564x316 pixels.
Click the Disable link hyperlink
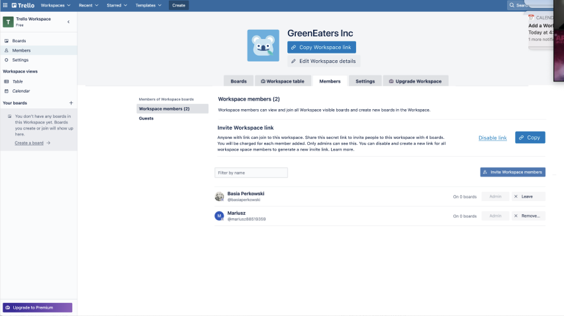[x=493, y=138]
